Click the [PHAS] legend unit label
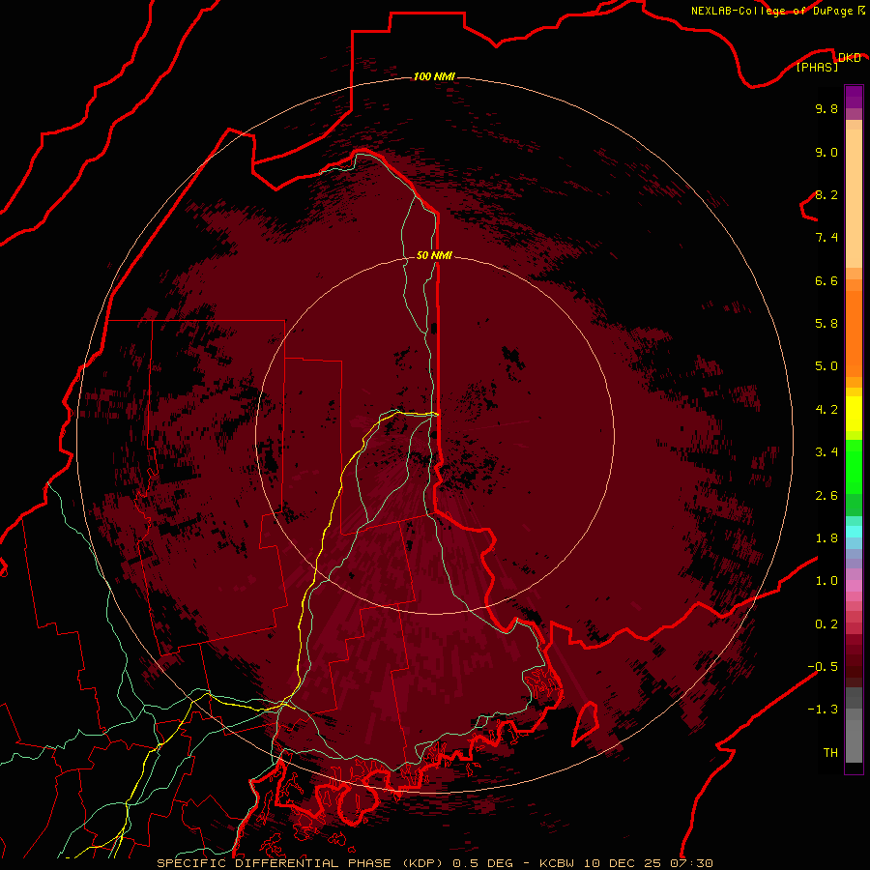This screenshot has width=870, height=870. (x=817, y=67)
